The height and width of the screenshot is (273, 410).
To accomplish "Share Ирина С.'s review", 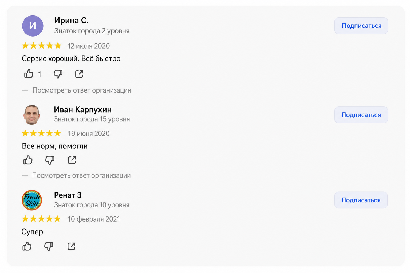I will point(79,74).
